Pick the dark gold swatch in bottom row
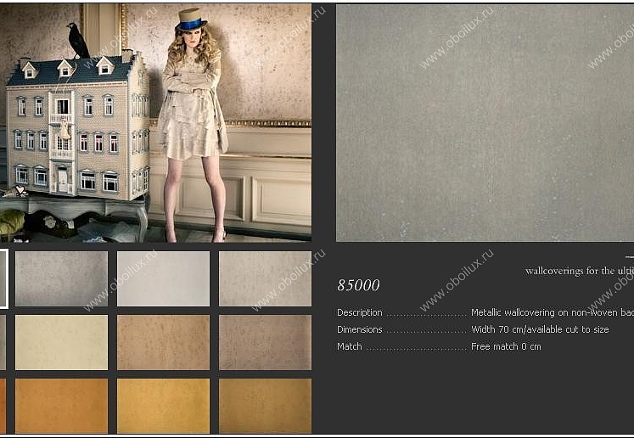 (x=266, y=406)
